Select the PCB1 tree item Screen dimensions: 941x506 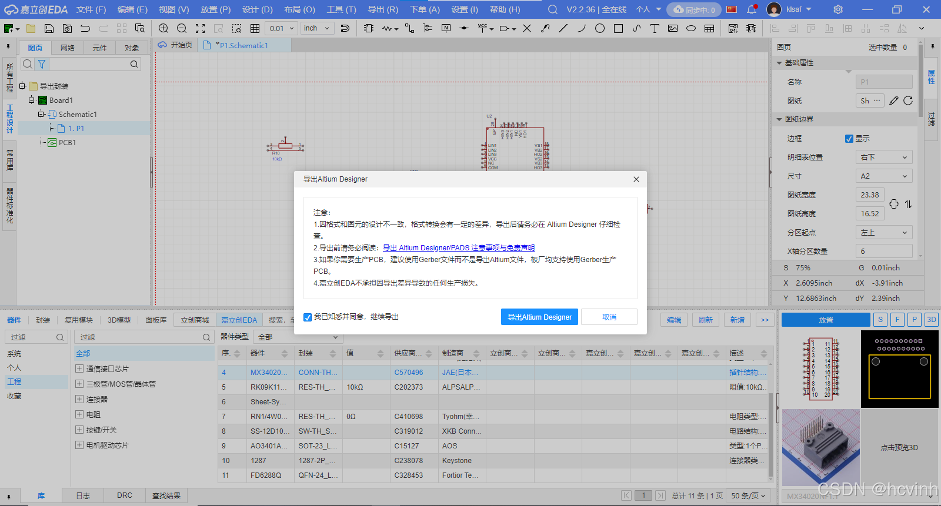67,142
